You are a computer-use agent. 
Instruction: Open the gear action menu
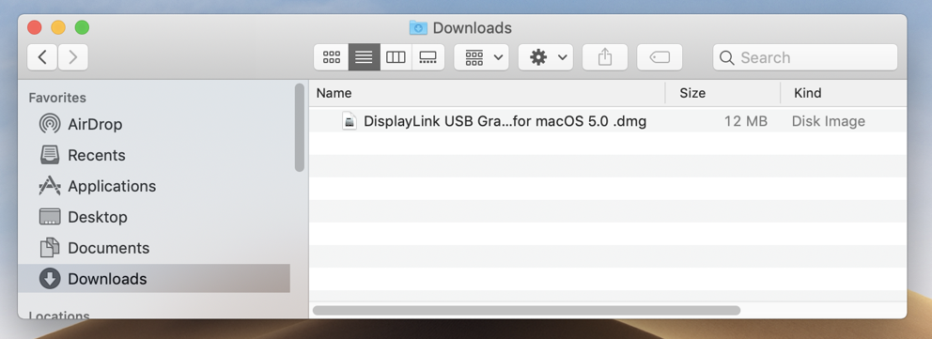click(x=546, y=57)
